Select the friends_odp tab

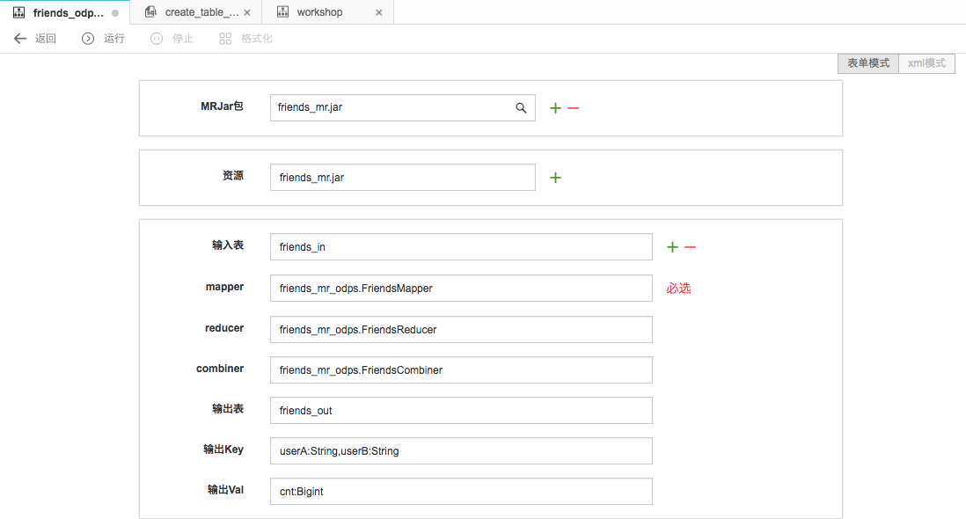67,12
